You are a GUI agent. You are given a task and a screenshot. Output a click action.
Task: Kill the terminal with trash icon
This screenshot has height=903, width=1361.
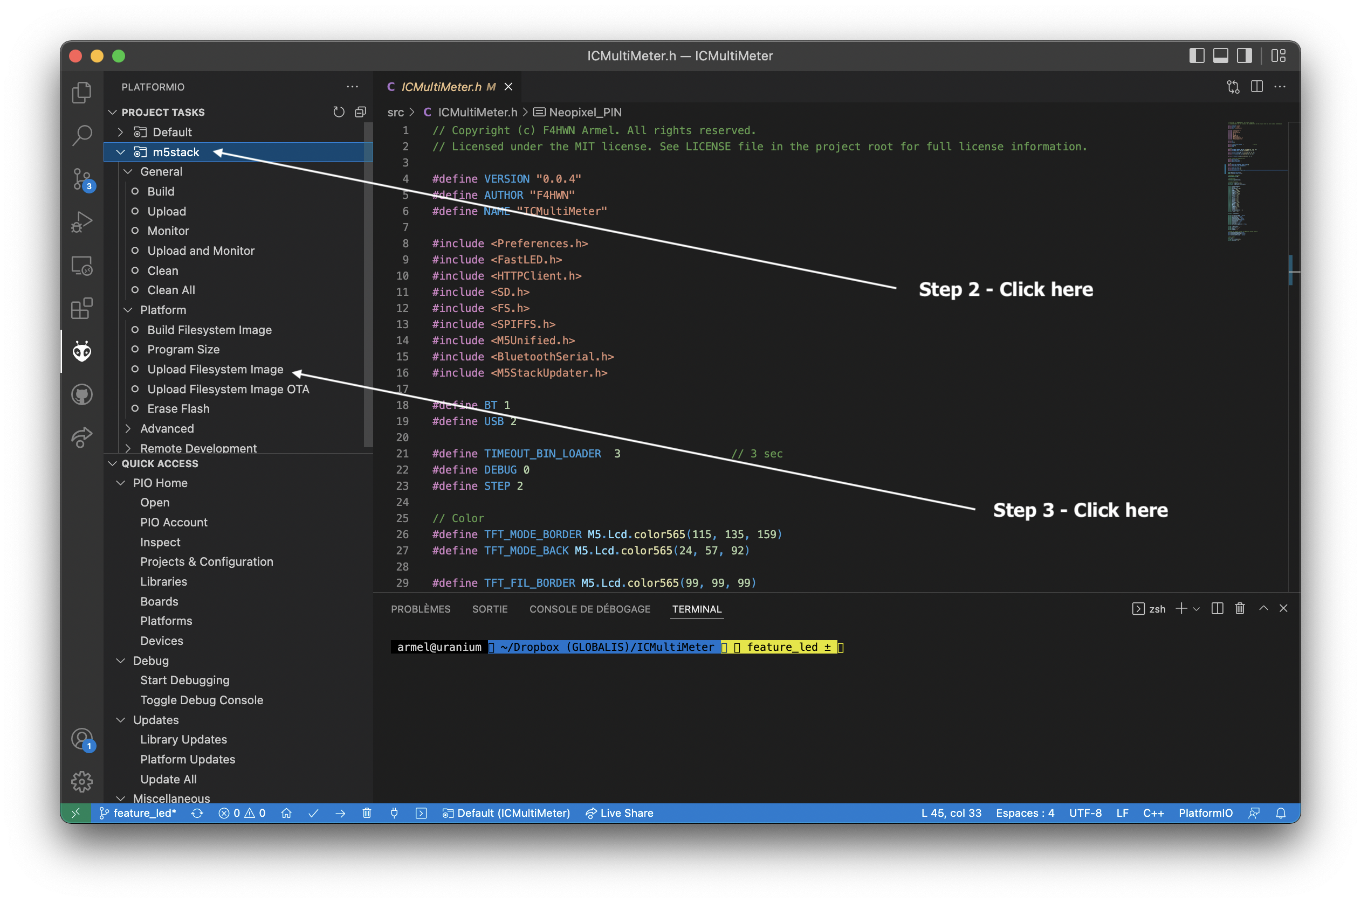[1240, 609]
